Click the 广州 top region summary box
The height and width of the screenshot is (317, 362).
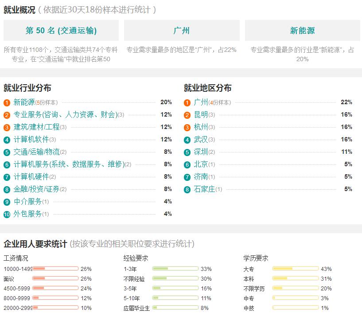click(182, 31)
